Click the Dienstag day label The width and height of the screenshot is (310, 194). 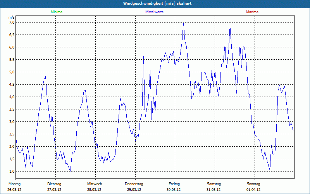pos(54,184)
